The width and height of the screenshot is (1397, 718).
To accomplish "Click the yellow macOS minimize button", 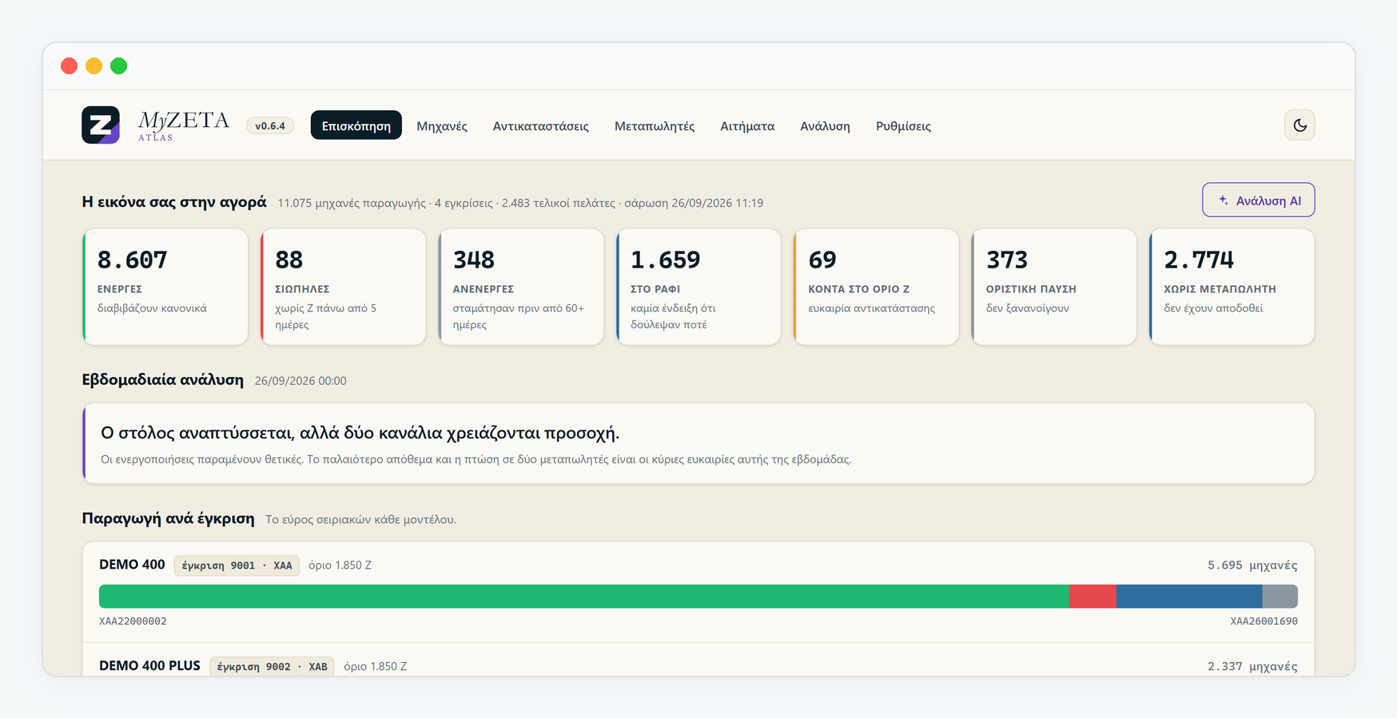I will 94,66.
